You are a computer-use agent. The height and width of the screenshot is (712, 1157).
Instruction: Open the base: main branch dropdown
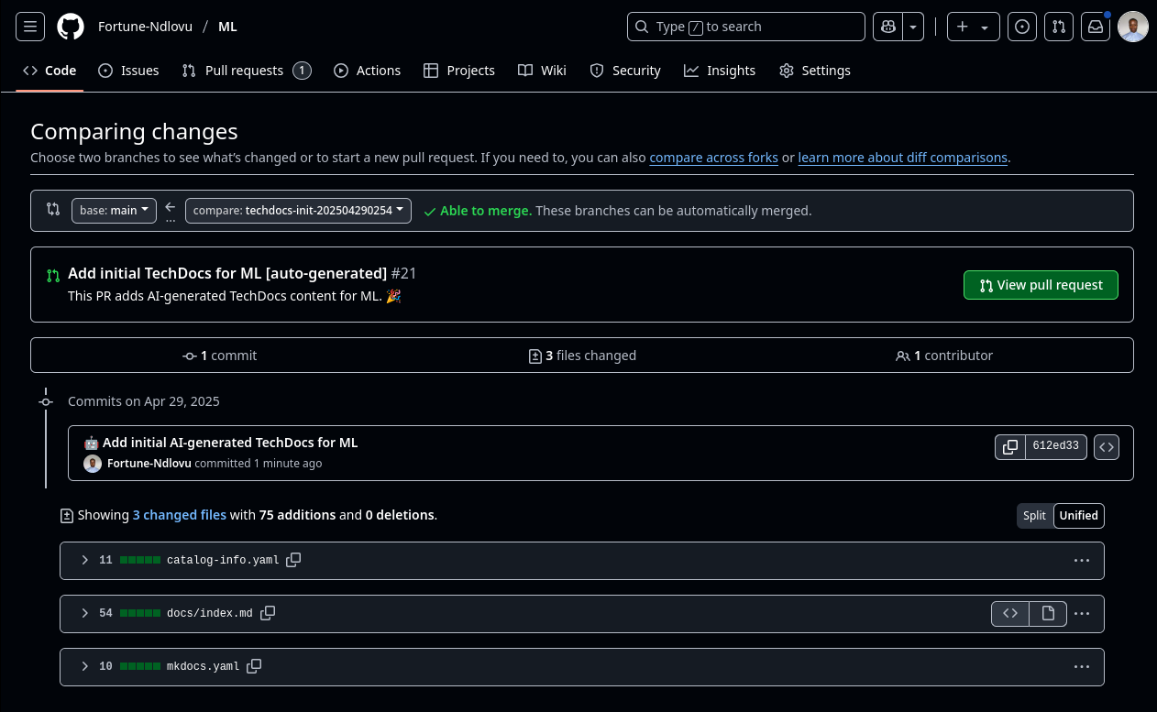point(114,211)
